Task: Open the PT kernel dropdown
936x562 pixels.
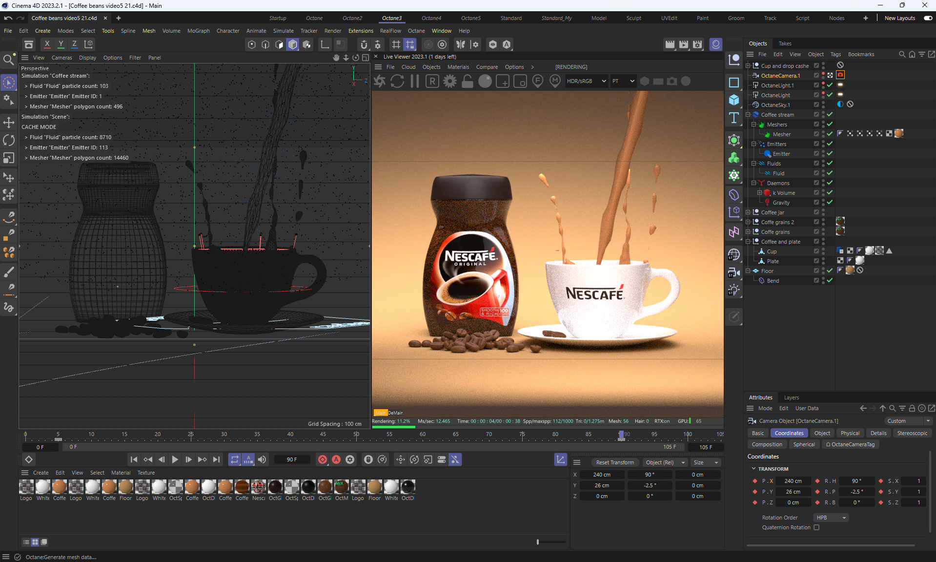Action: [x=623, y=82]
